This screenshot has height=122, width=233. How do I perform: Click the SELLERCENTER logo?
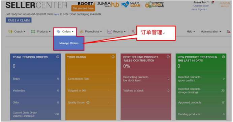pos(36,5)
